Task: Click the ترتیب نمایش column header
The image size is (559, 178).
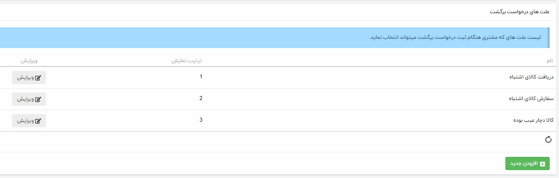Action: 187,60
